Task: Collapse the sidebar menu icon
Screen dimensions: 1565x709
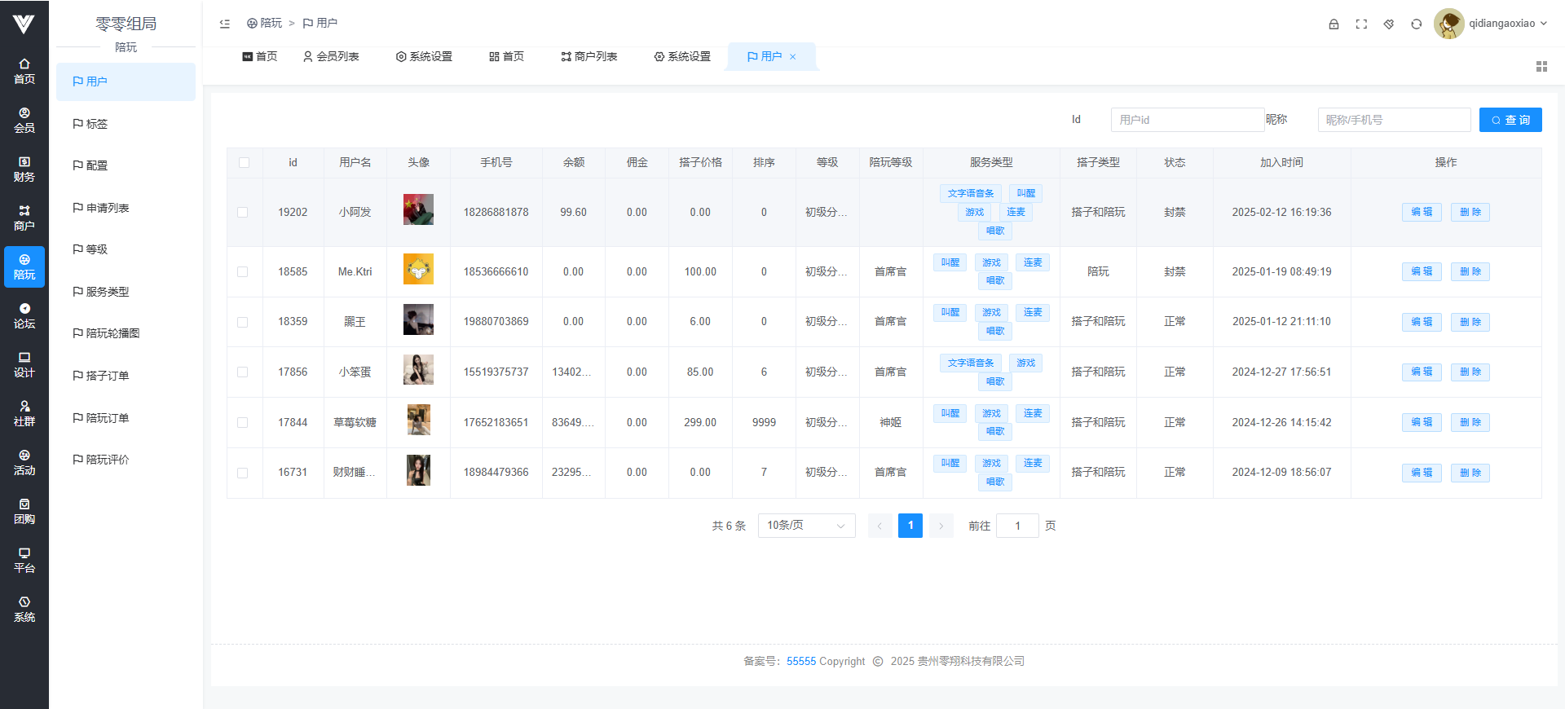Action: [225, 24]
